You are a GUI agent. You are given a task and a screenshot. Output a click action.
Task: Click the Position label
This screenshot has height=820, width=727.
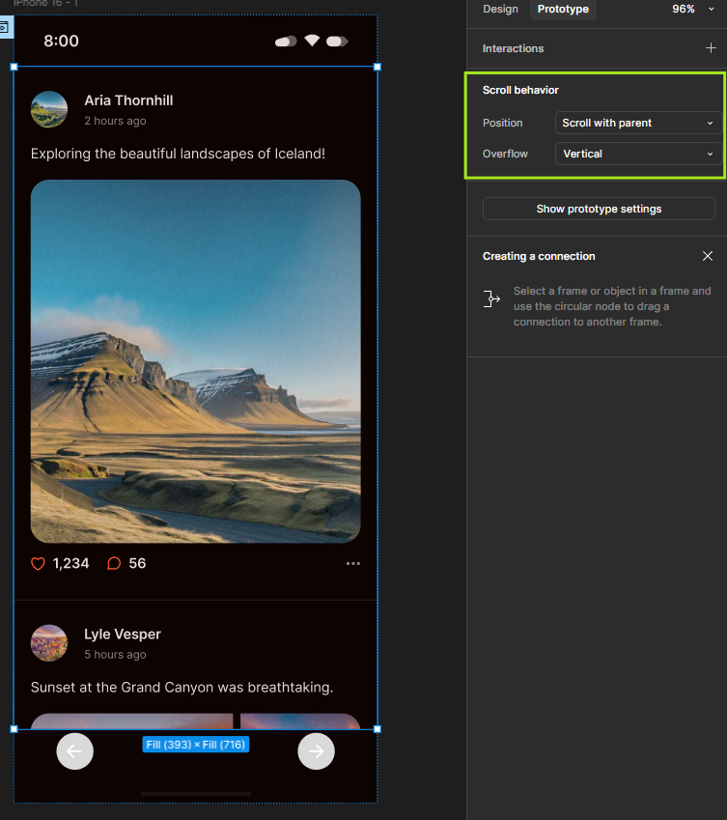tap(502, 123)
